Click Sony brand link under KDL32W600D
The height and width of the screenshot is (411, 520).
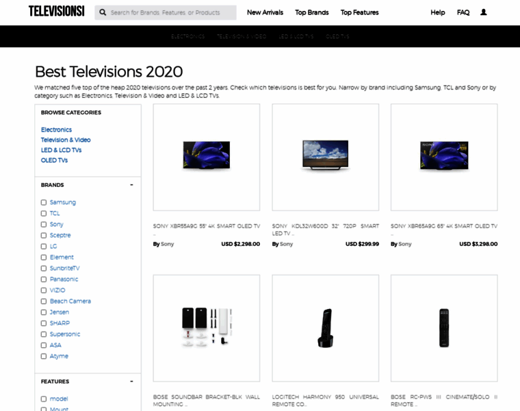[x=286, y=244]
